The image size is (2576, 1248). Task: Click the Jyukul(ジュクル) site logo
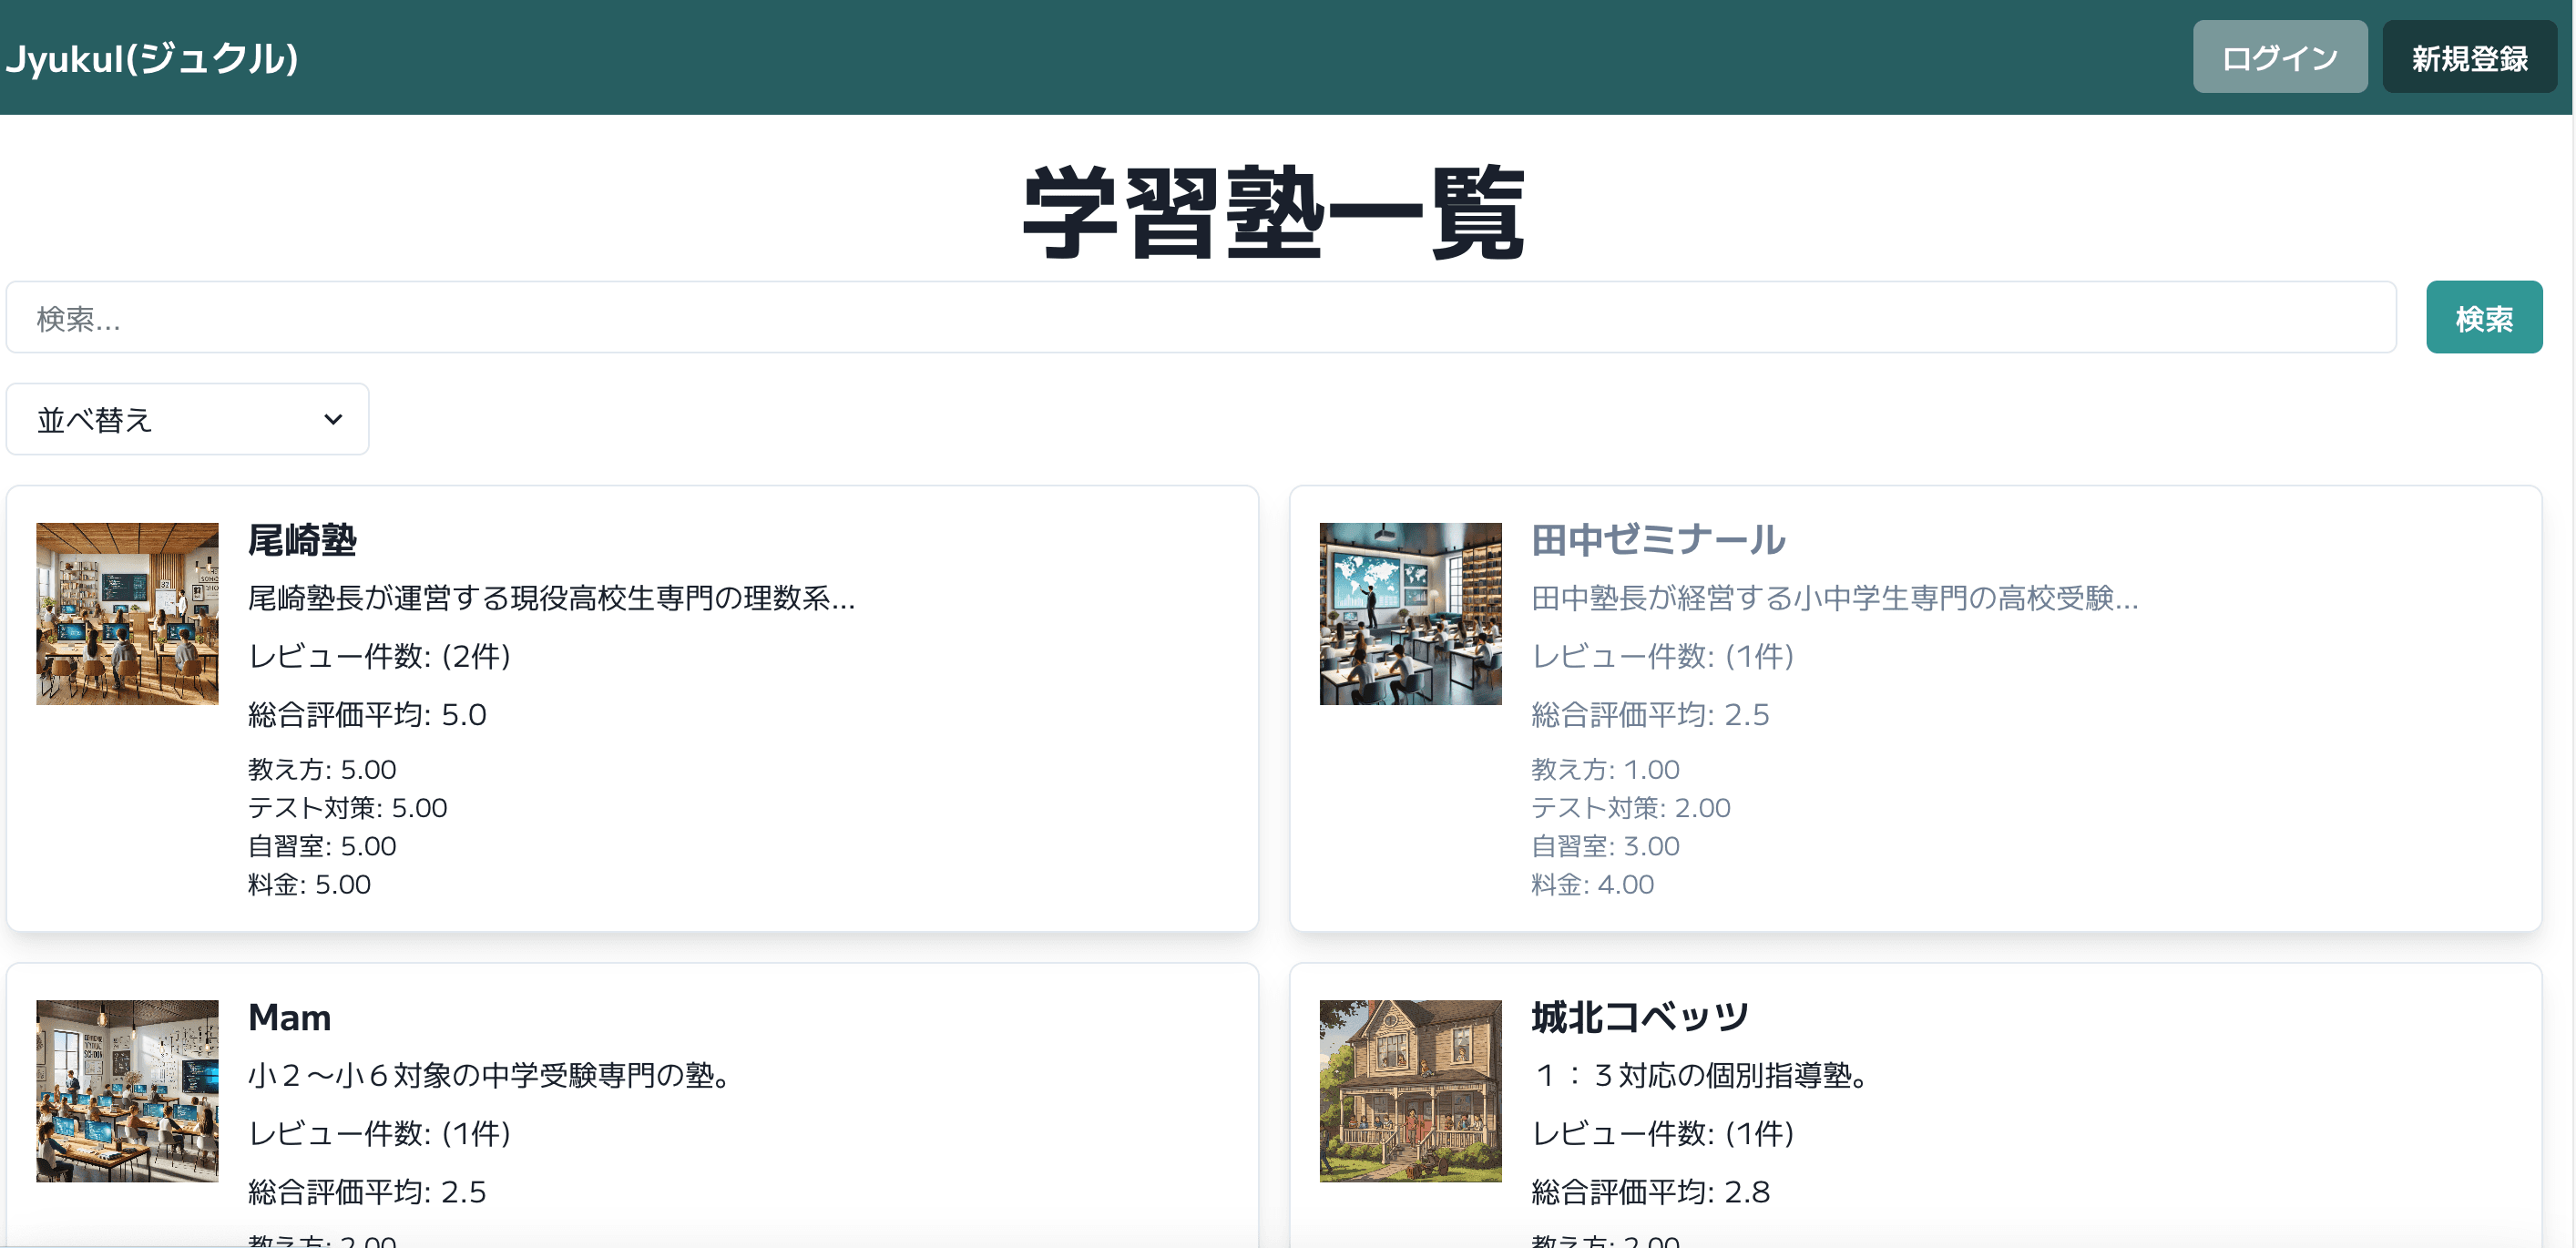coord(152,58)
